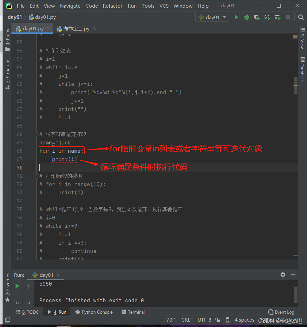Open the 70:1 go-to-line position
307x327 pixels.
click(x=171, y=320)
